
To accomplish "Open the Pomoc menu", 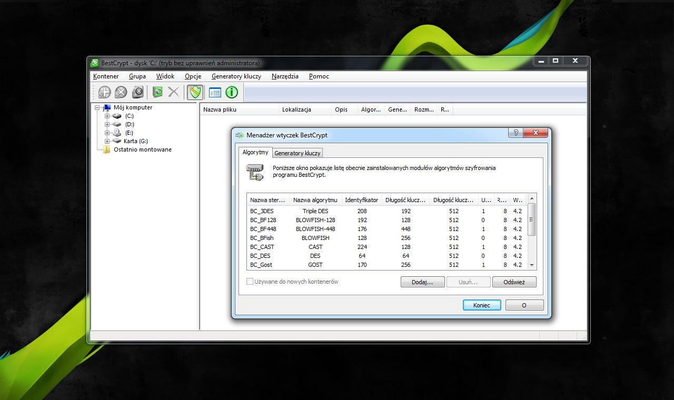I will coord(319,76).
